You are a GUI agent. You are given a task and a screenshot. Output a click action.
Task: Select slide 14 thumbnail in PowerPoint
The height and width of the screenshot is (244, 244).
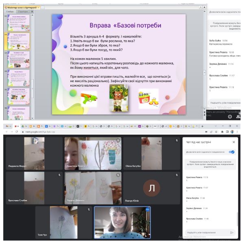point(19,78)
